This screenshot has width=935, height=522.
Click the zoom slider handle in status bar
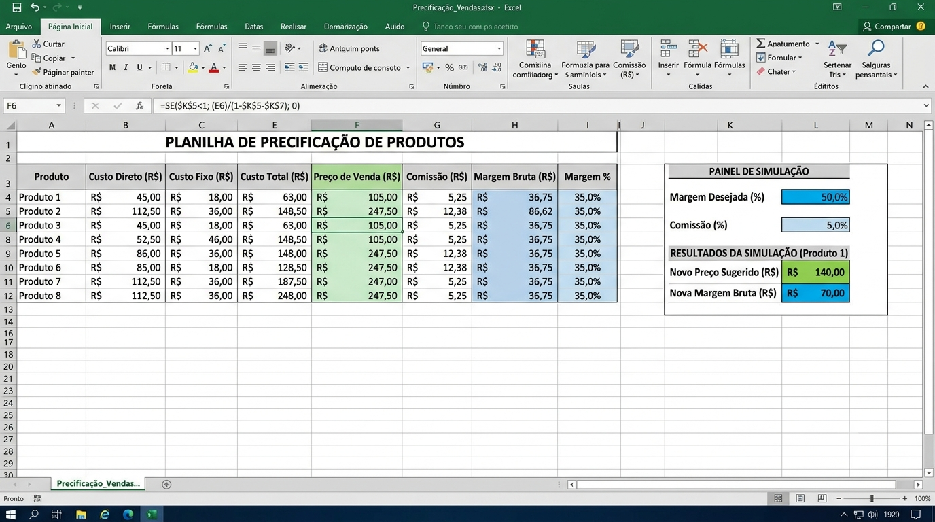[872, 499]
